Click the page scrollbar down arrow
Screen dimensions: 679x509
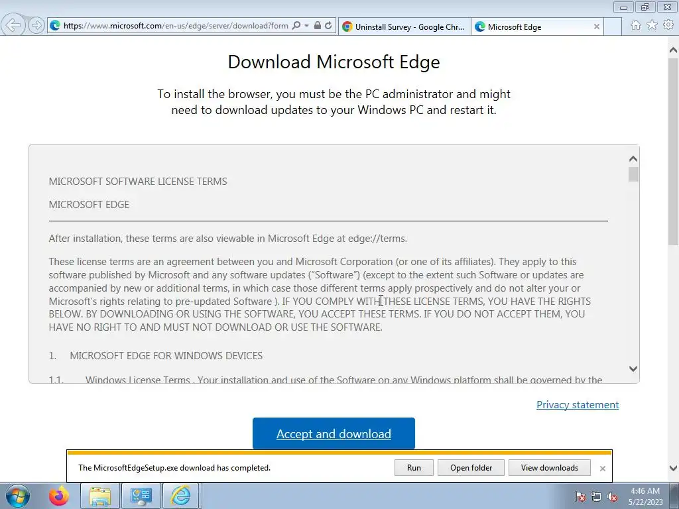673,468
